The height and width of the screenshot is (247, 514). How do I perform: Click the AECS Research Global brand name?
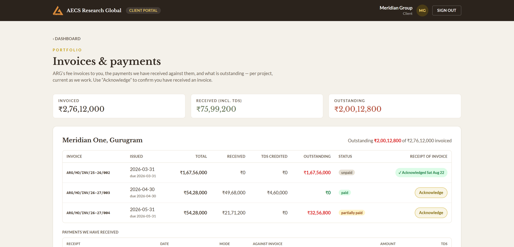(94, 11)
